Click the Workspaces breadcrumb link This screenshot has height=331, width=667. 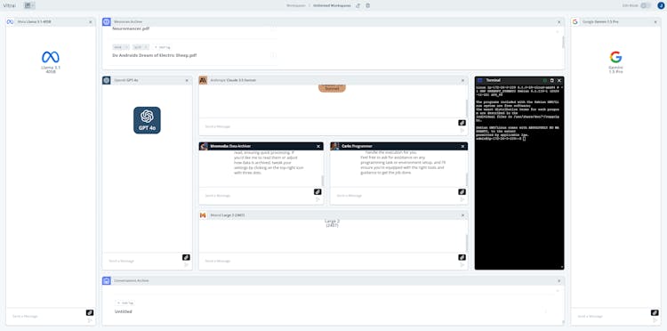point(295,5)
